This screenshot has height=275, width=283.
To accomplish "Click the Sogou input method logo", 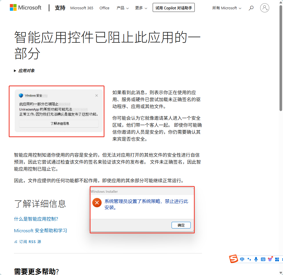I will click(x=233, y=259).
